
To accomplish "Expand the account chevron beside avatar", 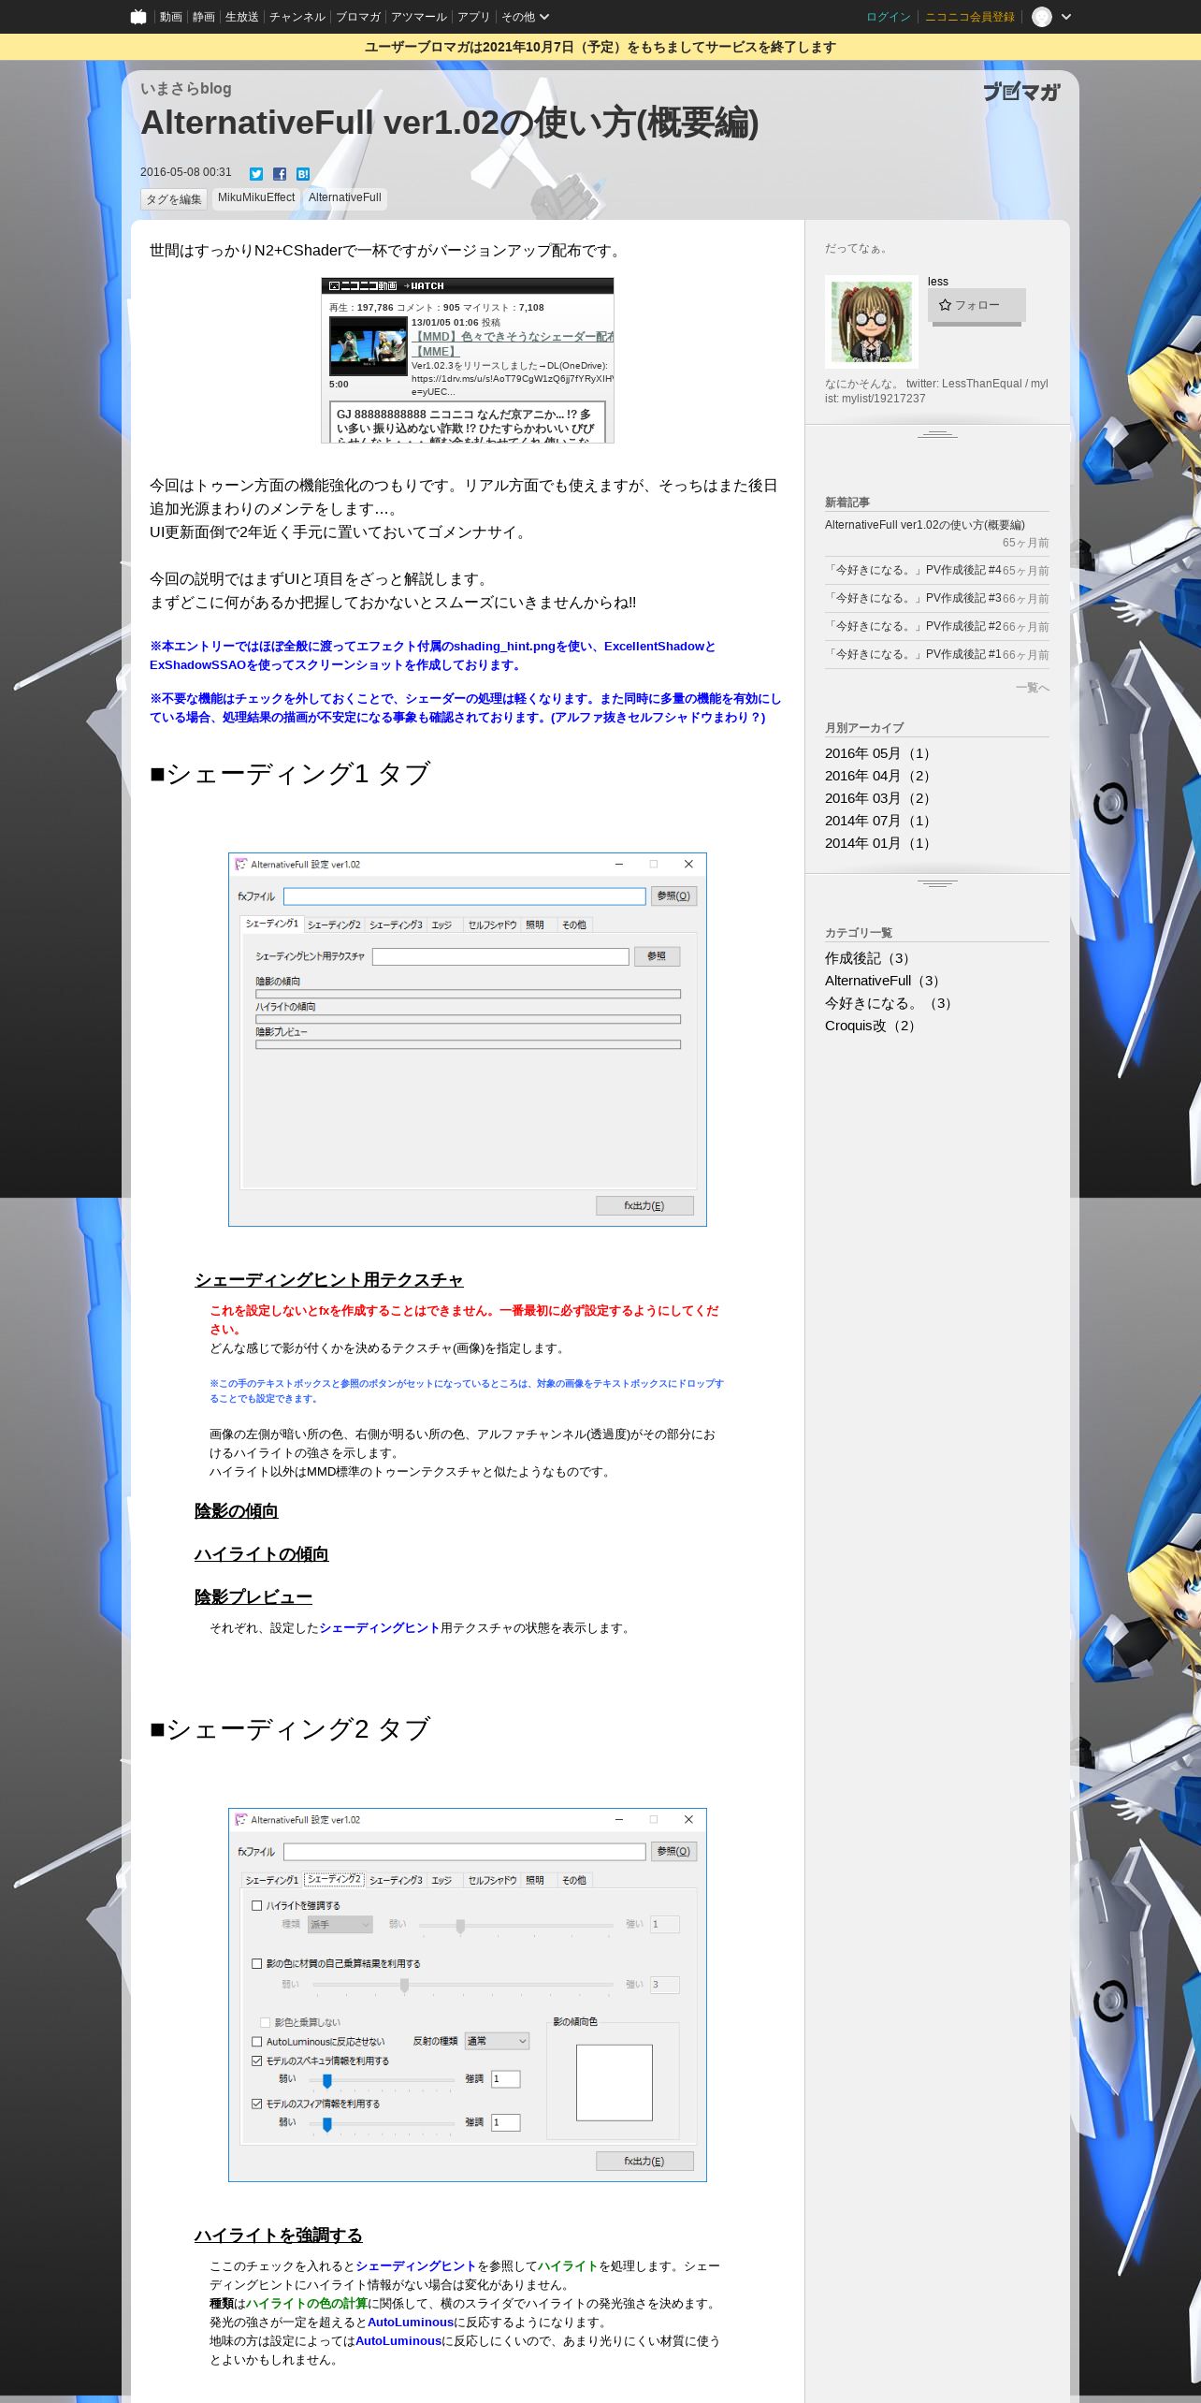I will [1065, 17].
